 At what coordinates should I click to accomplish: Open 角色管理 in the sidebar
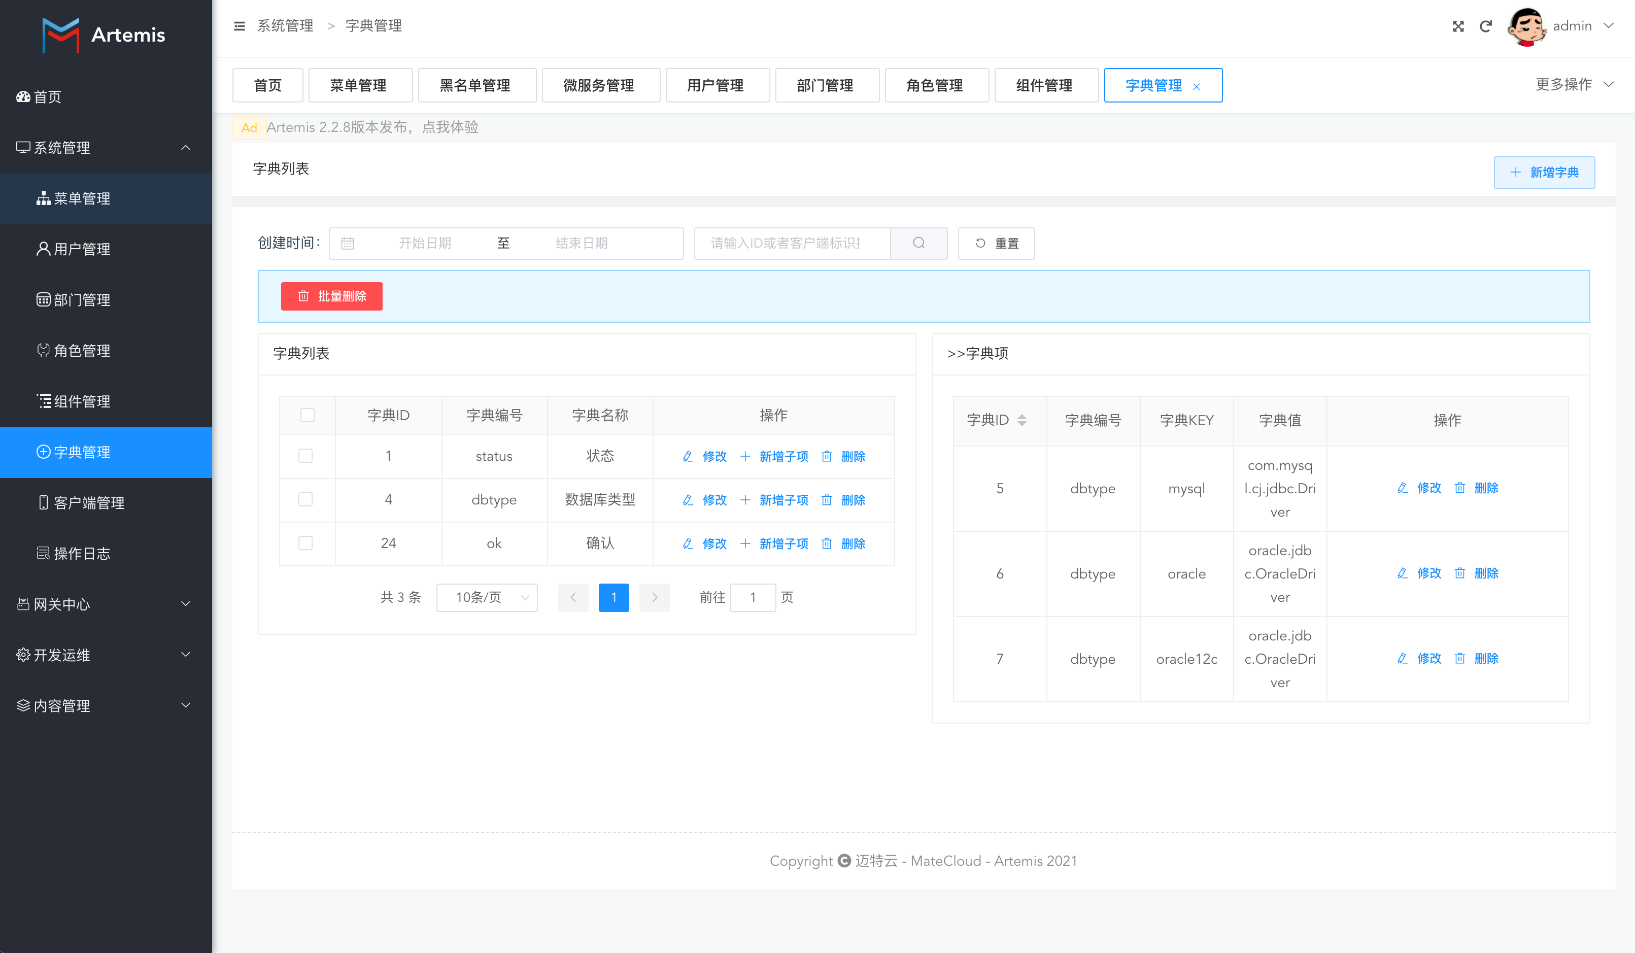point(106,350)
